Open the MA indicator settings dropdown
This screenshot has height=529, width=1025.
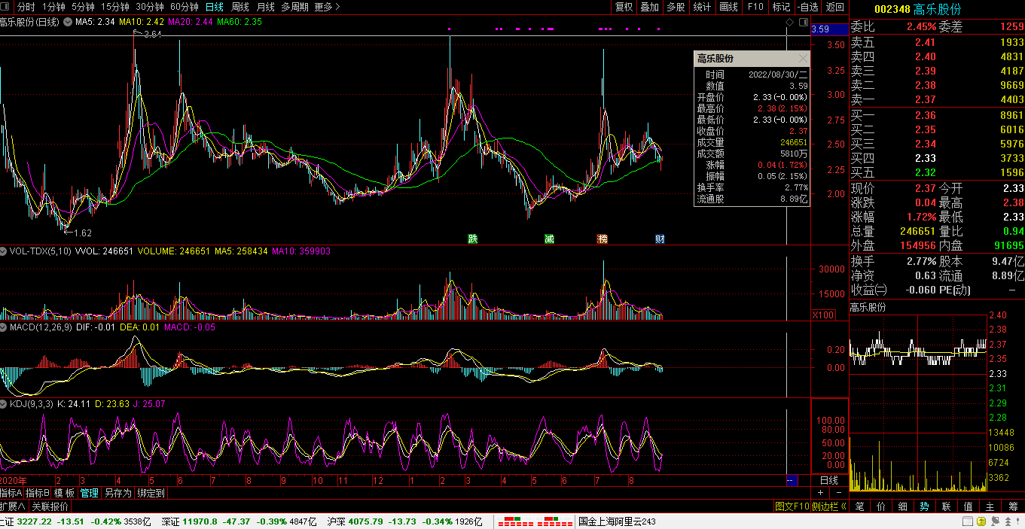pos(69,23)
